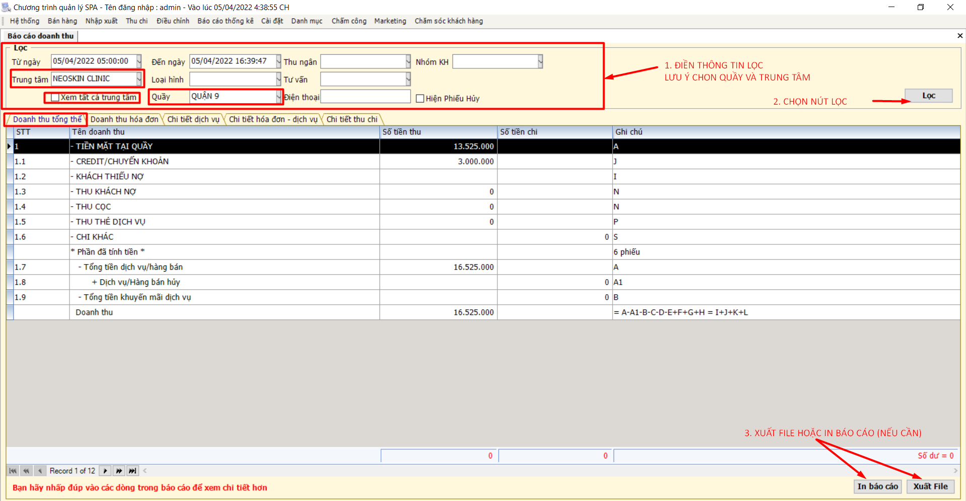
Task: Close the Báo cáo doanh thu panel
Action: coord(959,36)
